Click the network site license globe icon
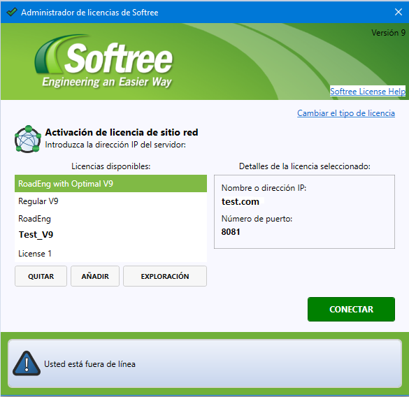Viewport: 409px width, 397px height. (x=28, y=139)
